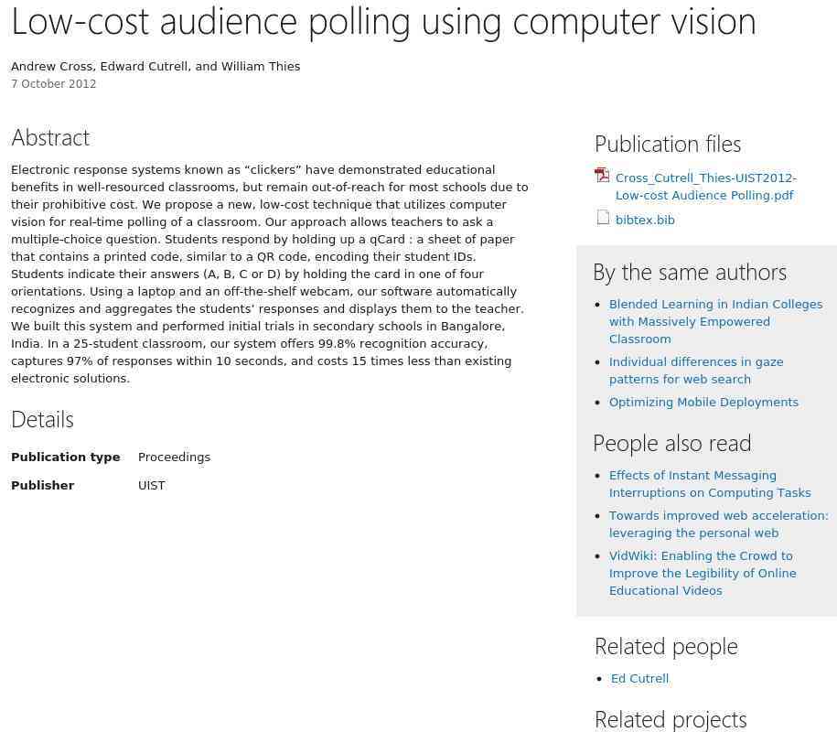Open Blended Learning in Indian Colleges paper
837x732 pixels.
pyautogui.click(x=716, y=321)
